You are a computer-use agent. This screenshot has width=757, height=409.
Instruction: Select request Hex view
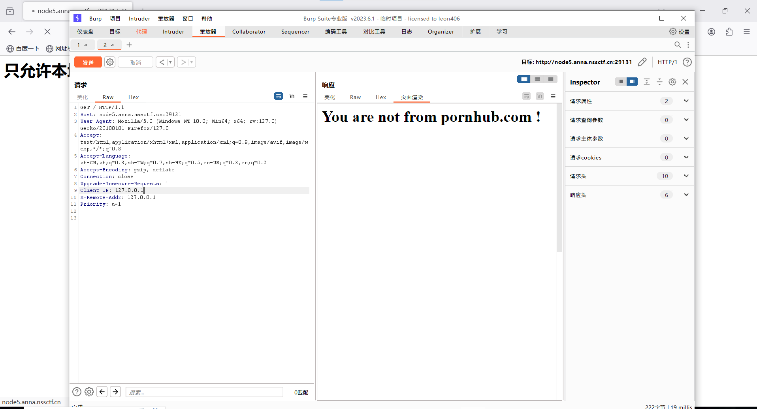[x=134, y=97]
